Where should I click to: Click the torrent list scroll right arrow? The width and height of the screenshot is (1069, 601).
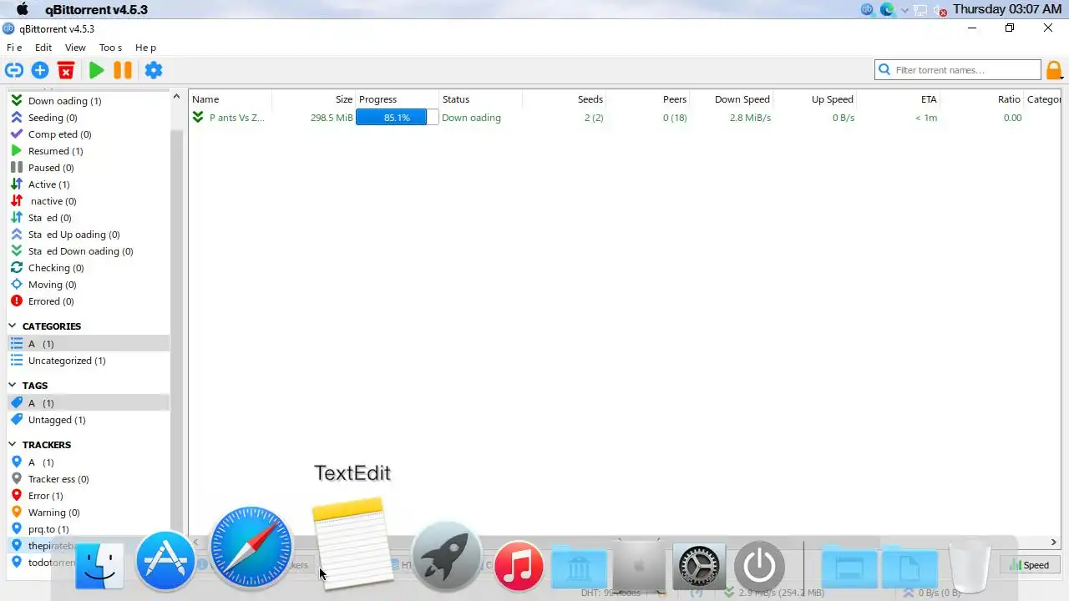[1053, 543]
